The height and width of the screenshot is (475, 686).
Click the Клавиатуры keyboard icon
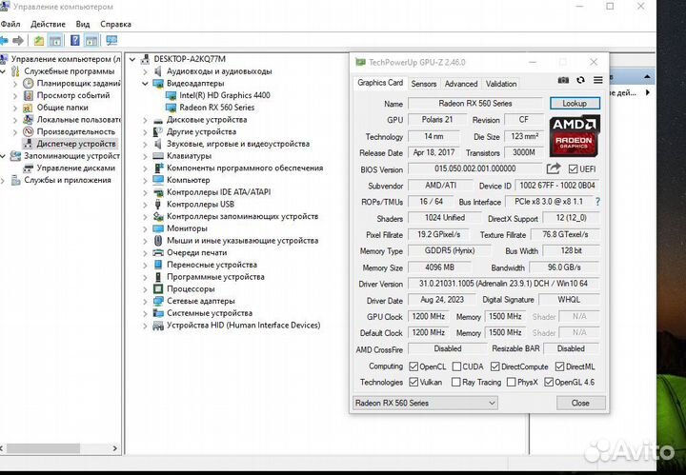click(158, 155)
